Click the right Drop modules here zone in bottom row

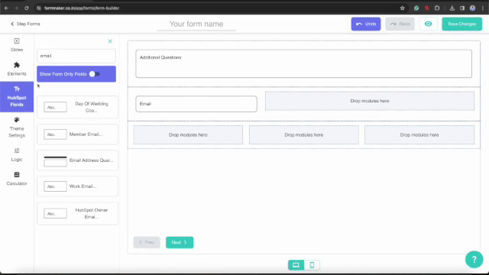pyautogui.click(x=419, y=134)
